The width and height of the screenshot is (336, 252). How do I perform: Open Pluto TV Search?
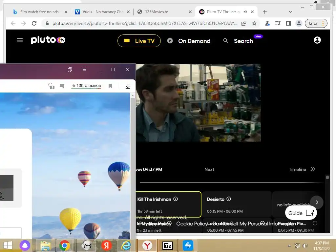click(238, 41)
